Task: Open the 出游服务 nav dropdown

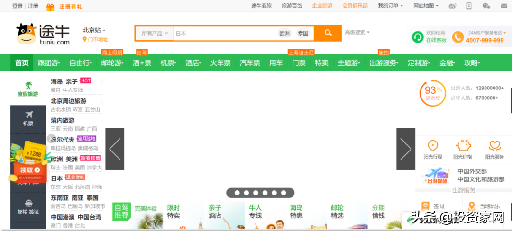Action: [384, 63]
